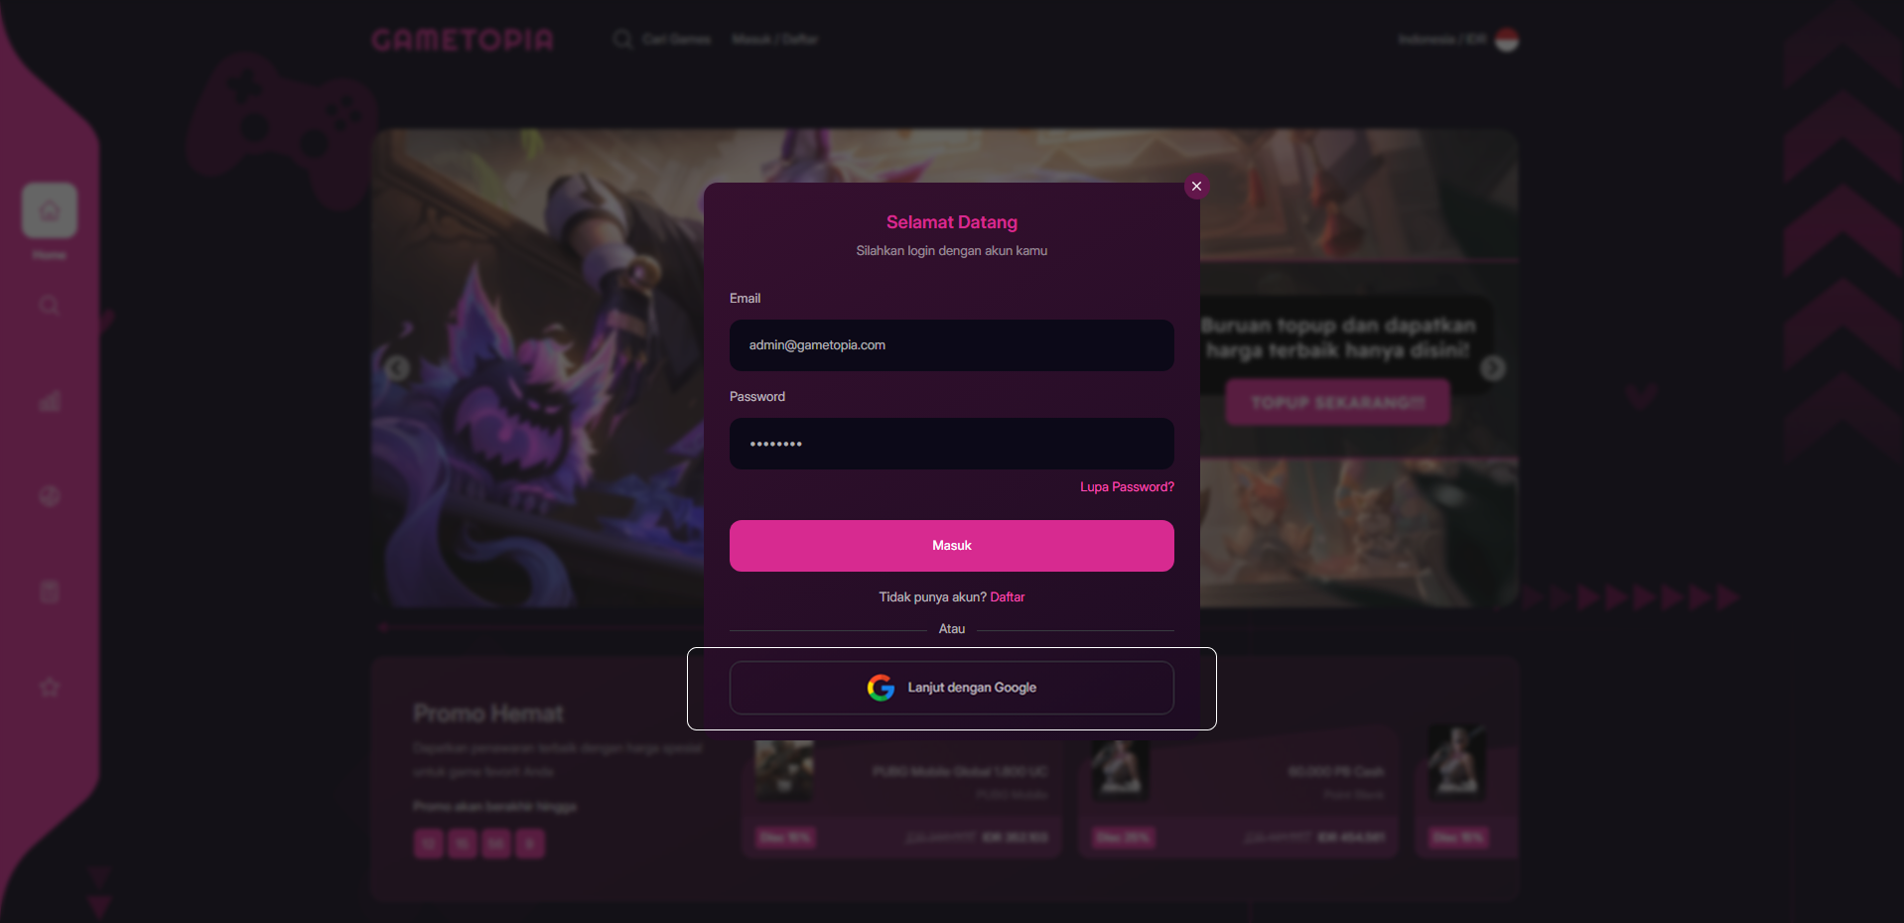Open the Cari Games header item
Image resolution: width=1904 pixels, height=923 pixels.
point(676,40)
